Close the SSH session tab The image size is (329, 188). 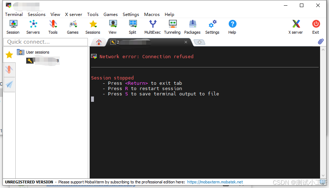pyautogui.click(x=186, y=42)
